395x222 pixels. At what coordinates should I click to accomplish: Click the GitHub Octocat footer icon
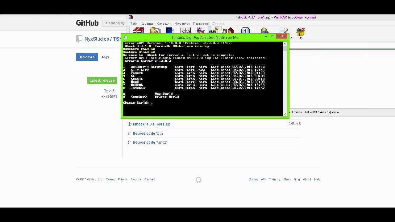click(198, 180)
